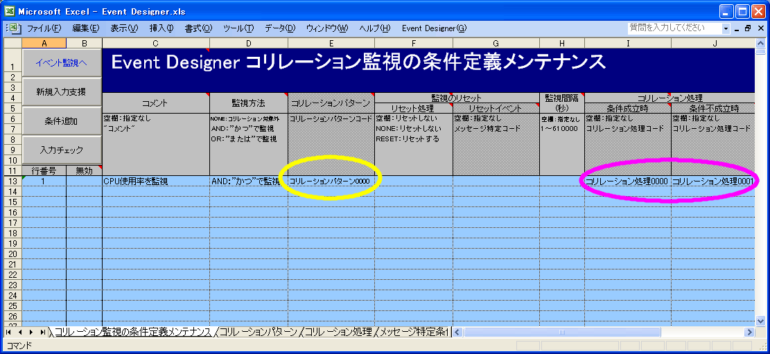Click vertical scrollbar down arrow
Screen dimensions: 770x354
coord(761,321)
